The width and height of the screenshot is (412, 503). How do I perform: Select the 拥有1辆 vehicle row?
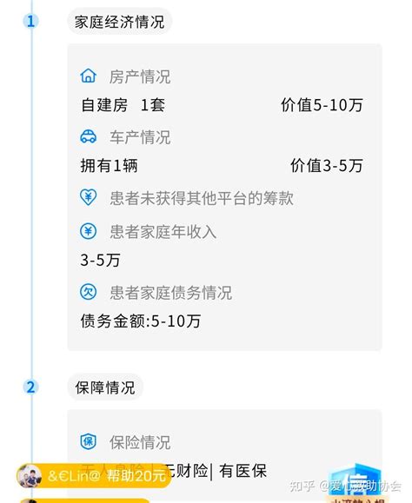point(110,166)
